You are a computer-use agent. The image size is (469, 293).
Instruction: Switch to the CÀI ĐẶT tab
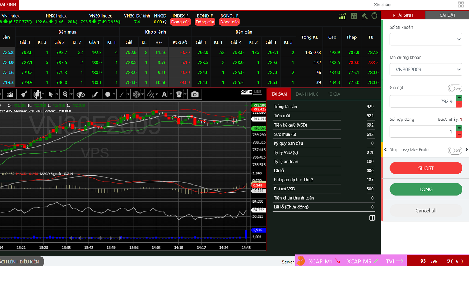point(447,15)
